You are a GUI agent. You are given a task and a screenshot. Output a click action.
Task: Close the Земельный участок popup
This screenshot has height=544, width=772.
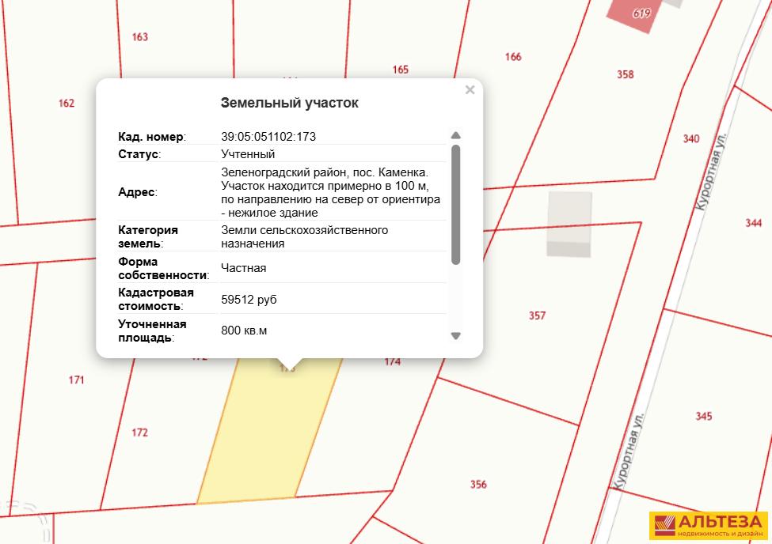pos(470,90)
